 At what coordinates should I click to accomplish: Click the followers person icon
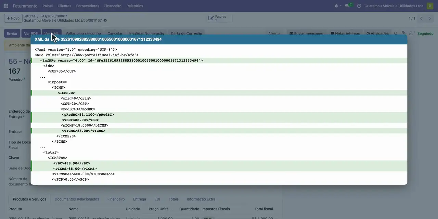412,34
